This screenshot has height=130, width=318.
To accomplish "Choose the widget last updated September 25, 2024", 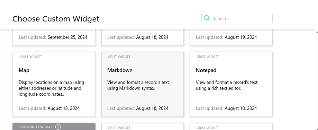I will coord(54,37).
